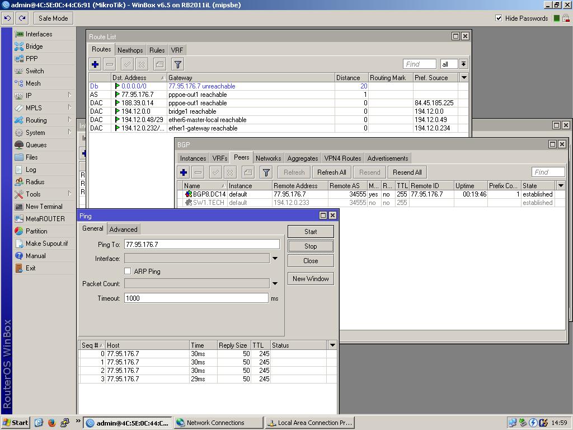The image size is (573, 430).
Task: Expand the System submenu
Action: (69, 132)
